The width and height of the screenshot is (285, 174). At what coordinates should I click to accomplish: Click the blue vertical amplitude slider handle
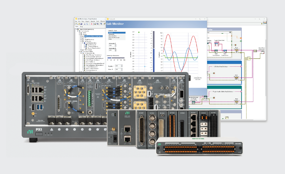[x=154, y=49]
